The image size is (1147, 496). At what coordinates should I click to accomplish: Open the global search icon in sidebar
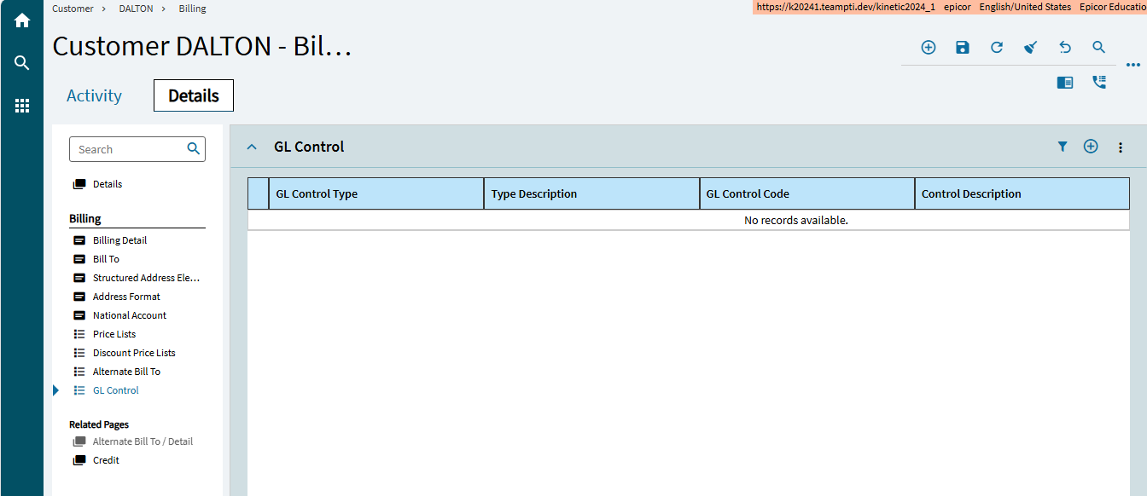pos(22,63)
